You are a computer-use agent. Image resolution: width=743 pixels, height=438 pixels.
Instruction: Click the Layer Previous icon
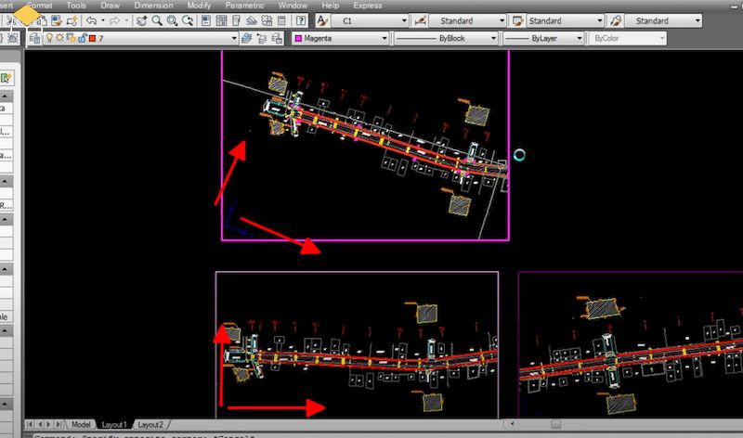click(x=262, y=38)
